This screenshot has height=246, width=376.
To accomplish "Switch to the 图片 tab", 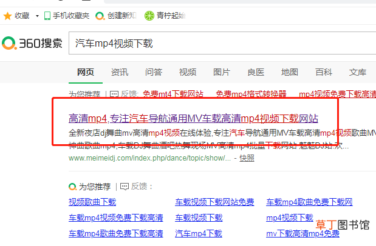I will pyautogui.click(x=222, y=72).
